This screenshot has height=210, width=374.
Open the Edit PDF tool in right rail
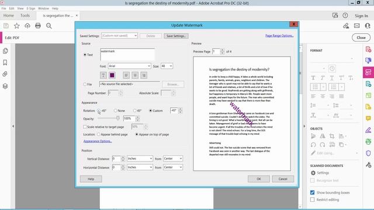coord(368,72)
